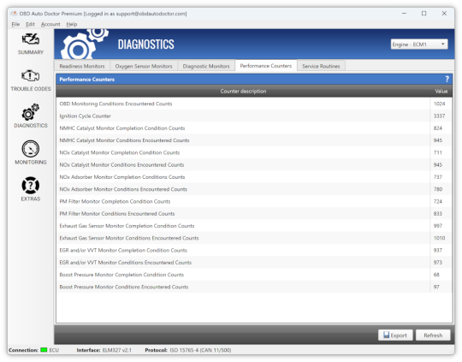
Task: Open the Help menu
Action: pos(72,24)
